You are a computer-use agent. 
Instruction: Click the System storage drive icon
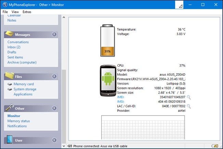[10, 89]
